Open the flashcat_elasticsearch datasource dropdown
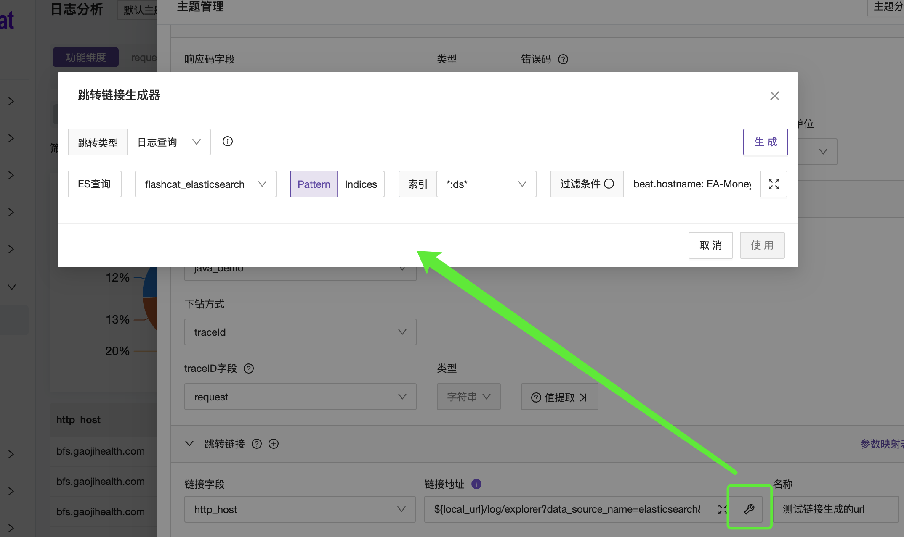This screenshot has height=537, width=904. point(205,184)
